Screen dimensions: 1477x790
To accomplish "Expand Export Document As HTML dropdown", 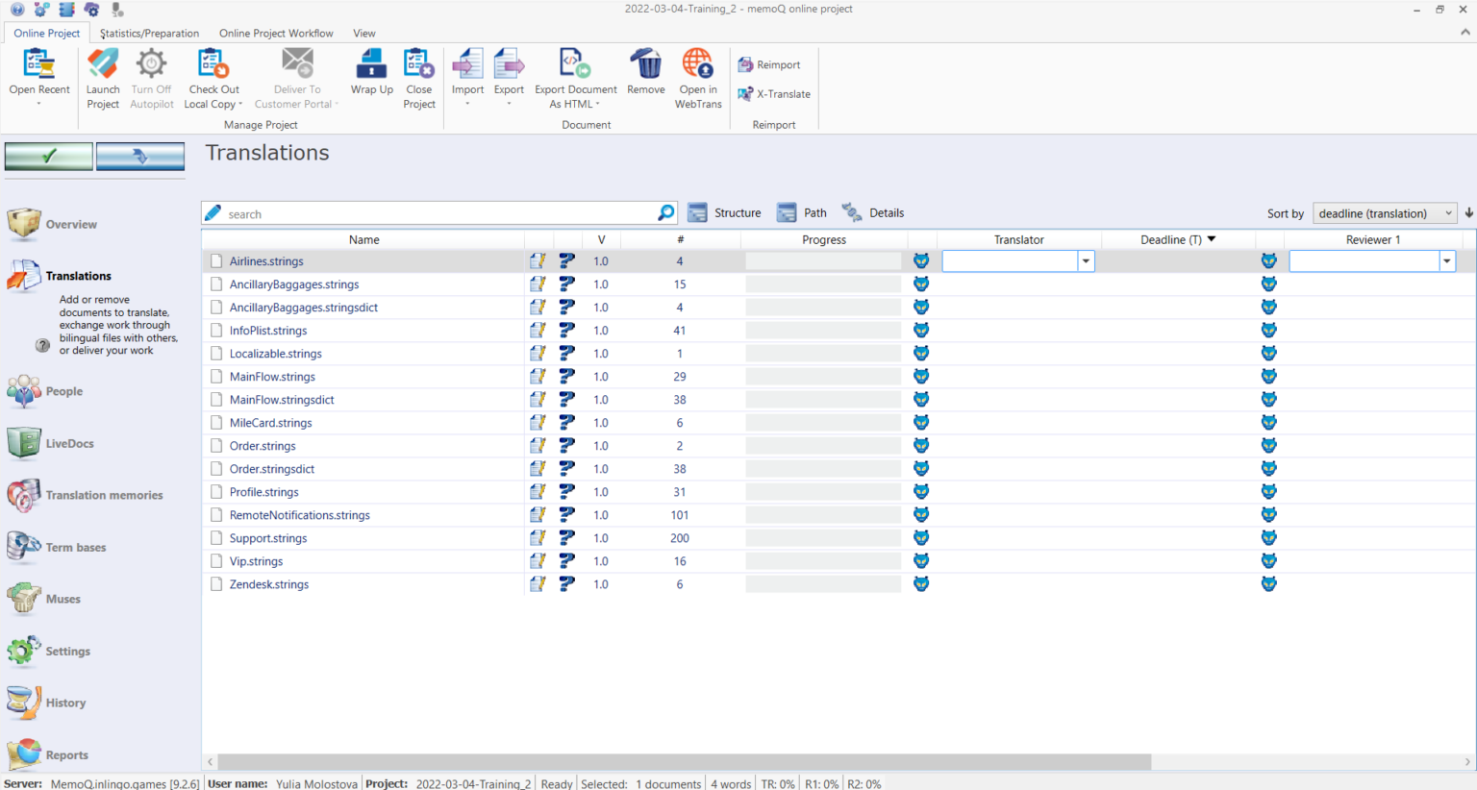I will click(x=597, y=104).
